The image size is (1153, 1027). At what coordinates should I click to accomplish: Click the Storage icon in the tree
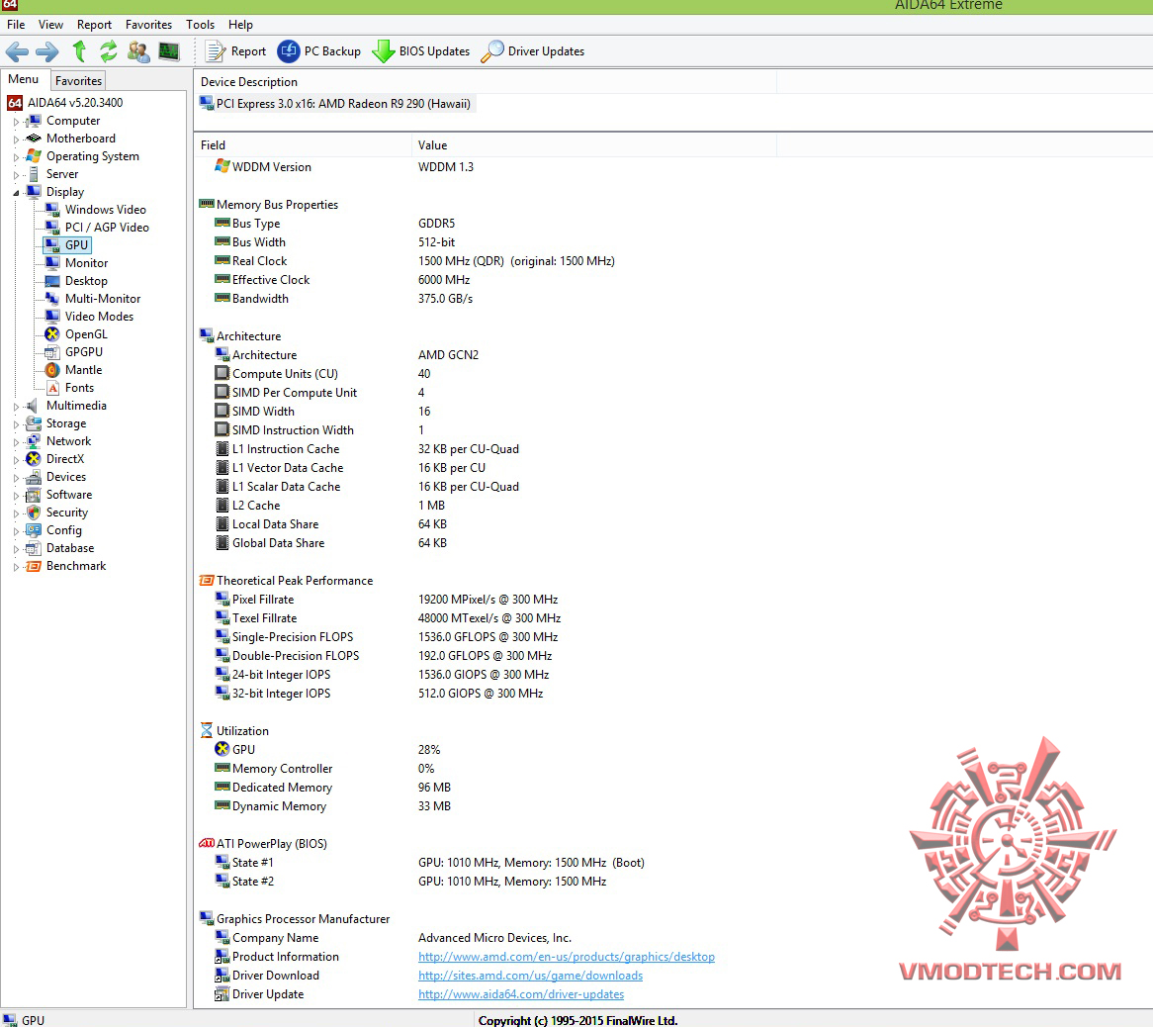pyautogui.click(x=33, y=423)
